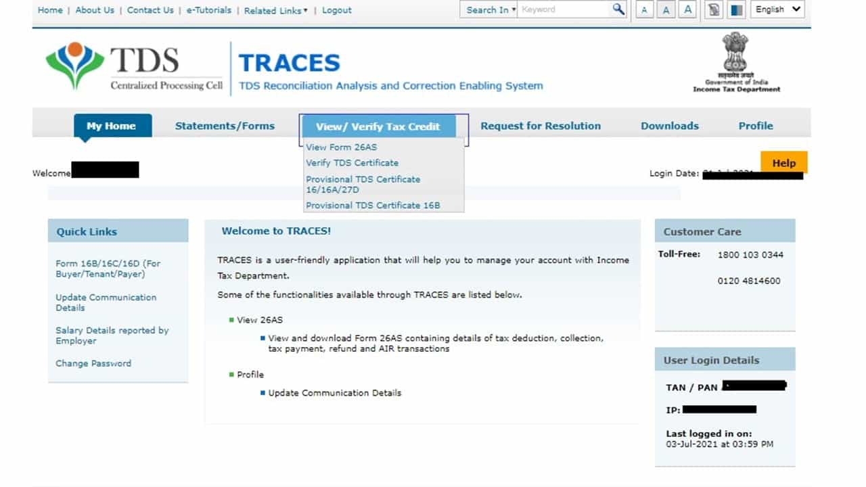Click the document page icon in top bar

713,9
